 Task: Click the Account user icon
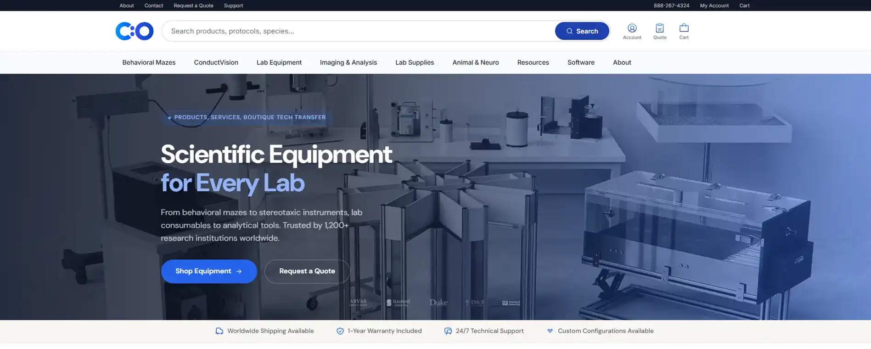pyautogui.click(x=632, y=28)
